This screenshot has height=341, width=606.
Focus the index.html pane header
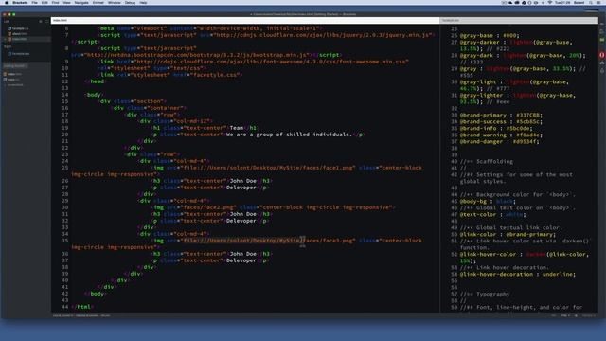pyautogui.click(x=245, y=20)
